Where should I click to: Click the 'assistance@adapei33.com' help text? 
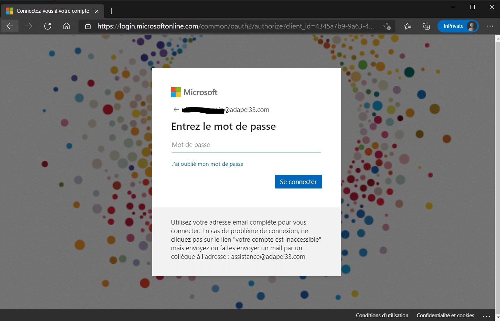[x=268, y=257]
